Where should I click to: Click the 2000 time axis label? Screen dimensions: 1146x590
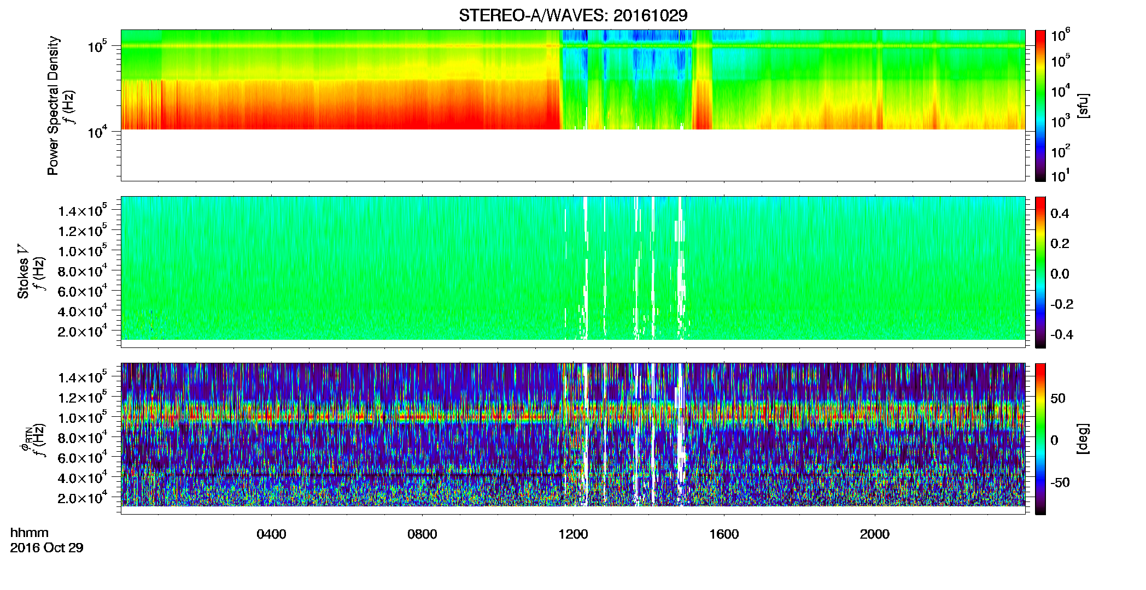875,534
